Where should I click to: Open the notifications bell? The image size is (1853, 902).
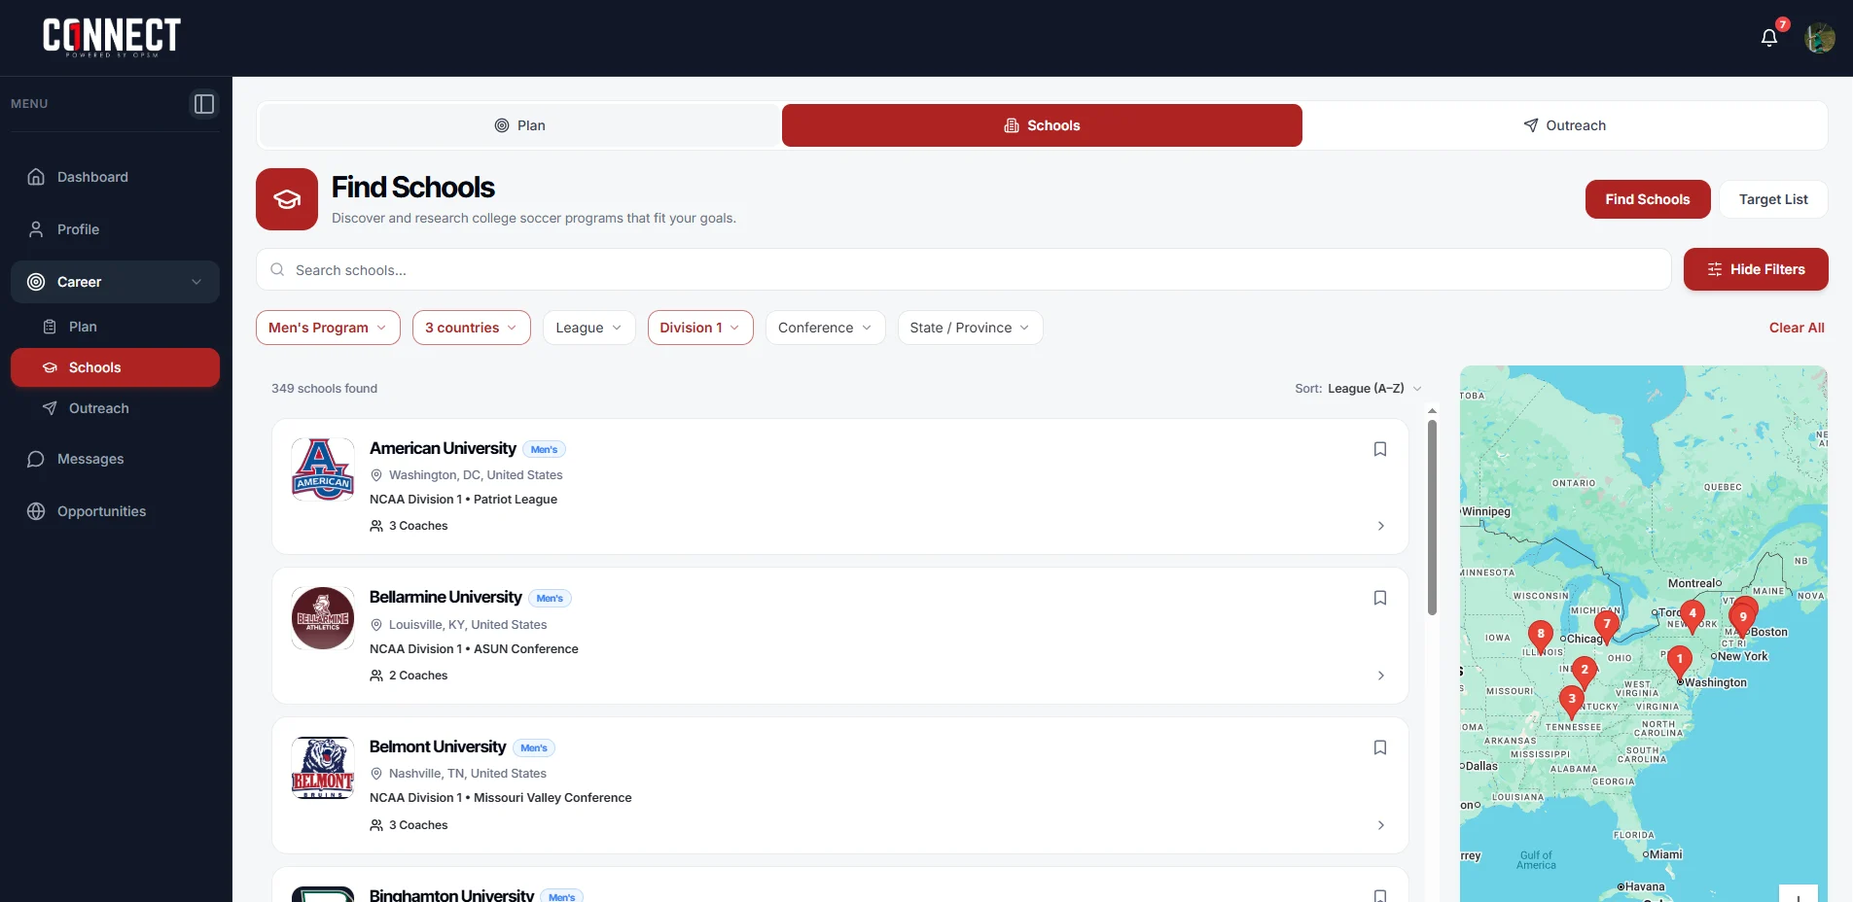[1769, 38]
